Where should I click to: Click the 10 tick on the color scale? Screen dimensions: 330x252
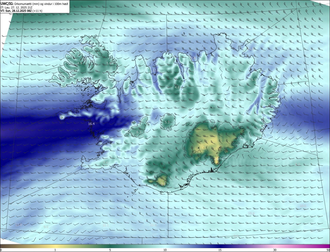point(165,250)
